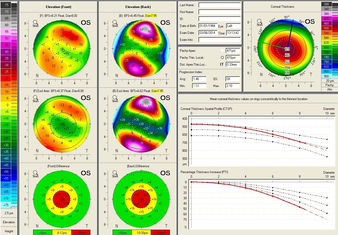This screenshot has height=235, width=338.
Task: Click the Exam Info text field
Action: [x=219, y=40]
